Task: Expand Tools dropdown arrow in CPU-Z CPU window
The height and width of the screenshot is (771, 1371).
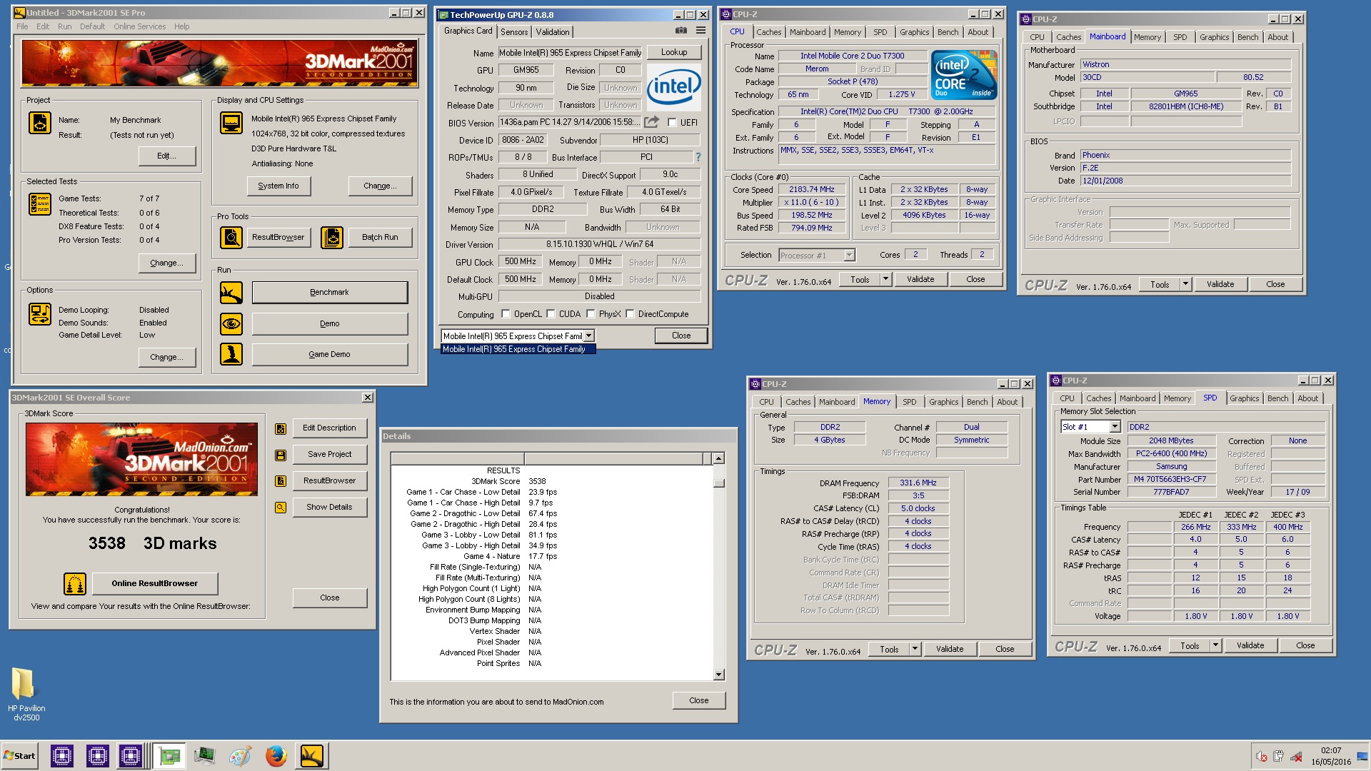Action: click(x=886, y=280)
